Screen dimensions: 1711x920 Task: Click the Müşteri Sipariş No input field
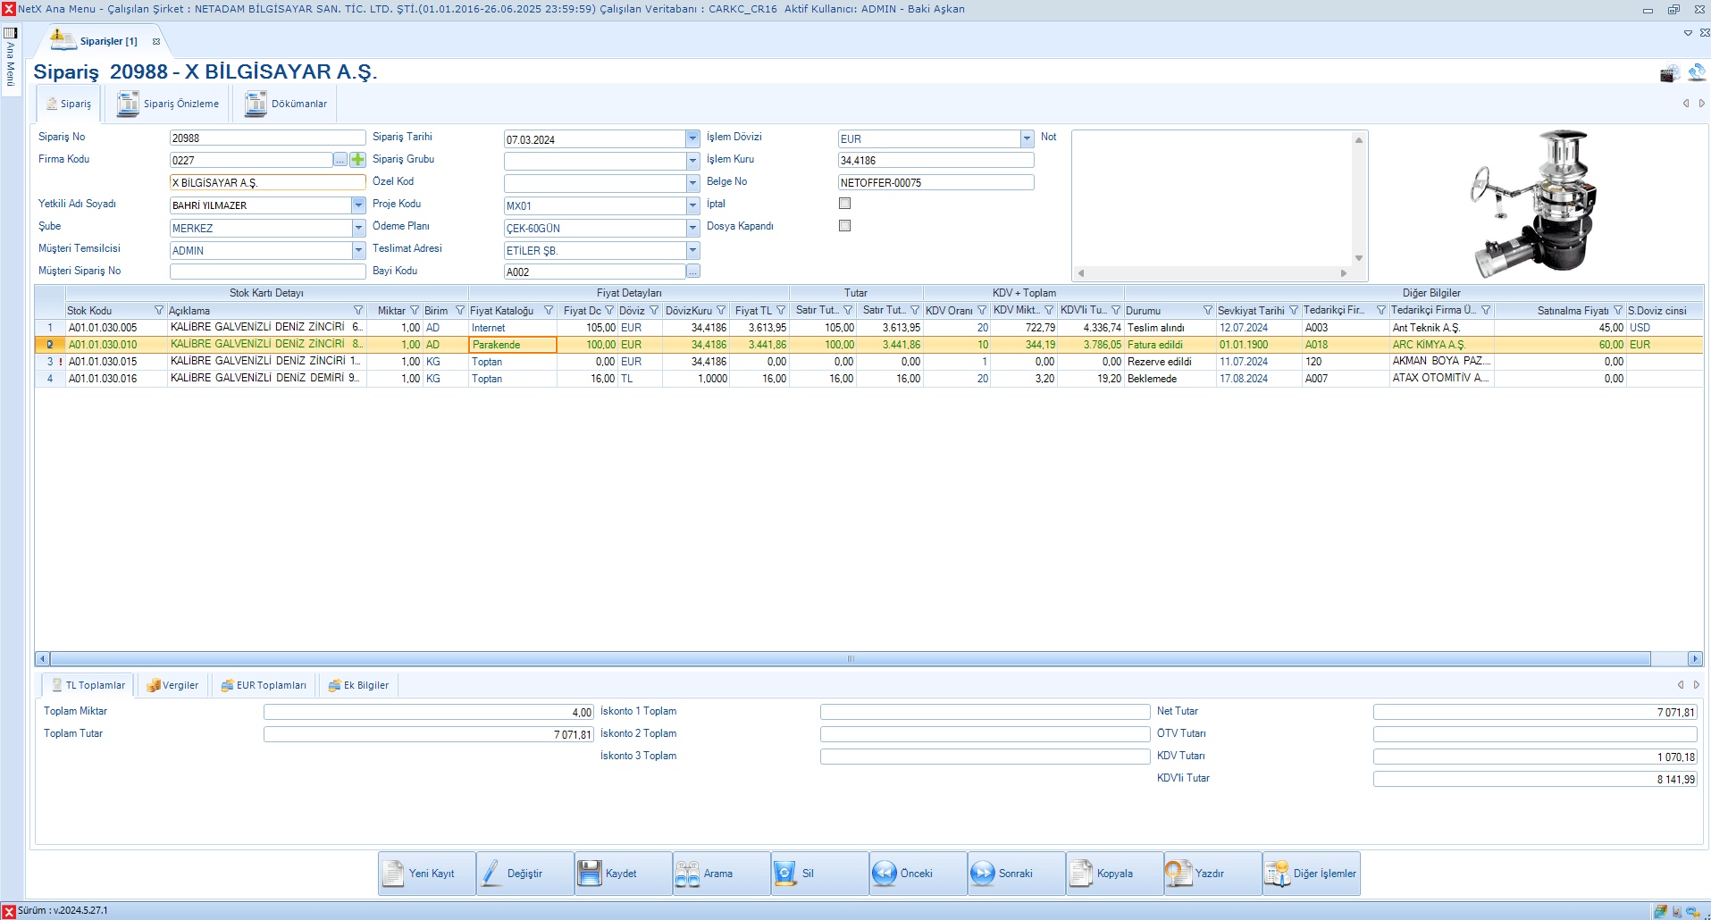coord(267,272)
